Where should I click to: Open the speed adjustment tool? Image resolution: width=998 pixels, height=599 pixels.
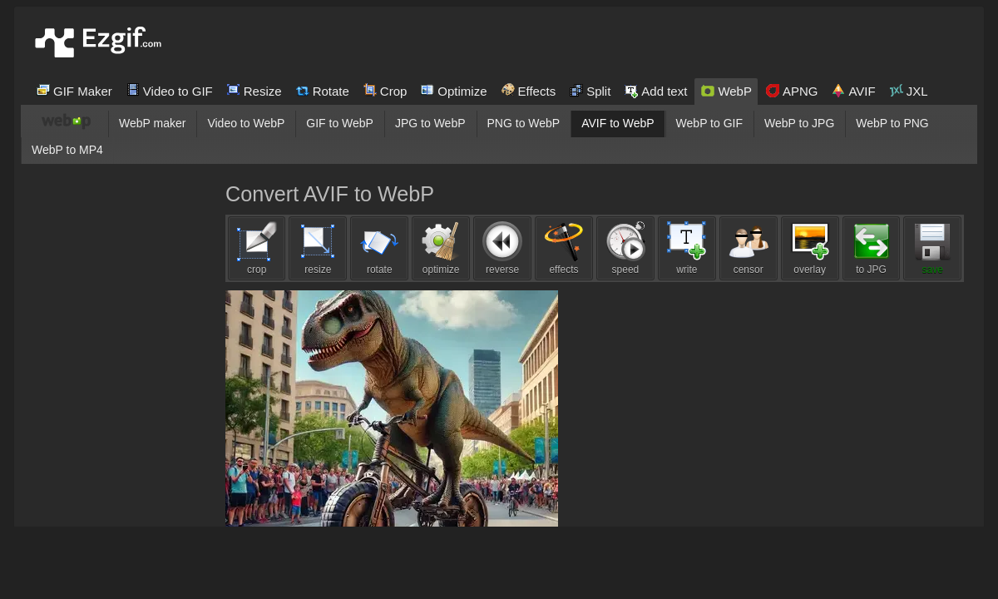[625, 248]
